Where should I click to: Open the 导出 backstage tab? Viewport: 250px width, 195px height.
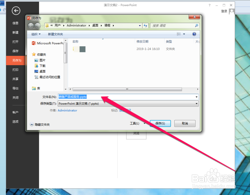click(x=15, y=88)
